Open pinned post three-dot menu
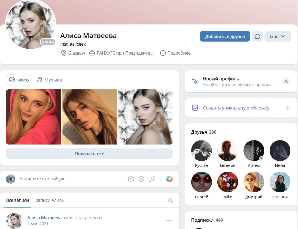Viewport: 298px width, 229px height. [x=169, y=221]
